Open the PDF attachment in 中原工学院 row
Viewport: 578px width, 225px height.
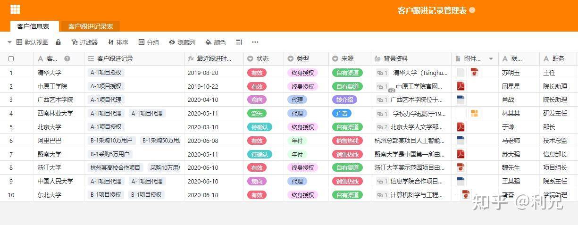pyautogui.click(x=461, y=86)
